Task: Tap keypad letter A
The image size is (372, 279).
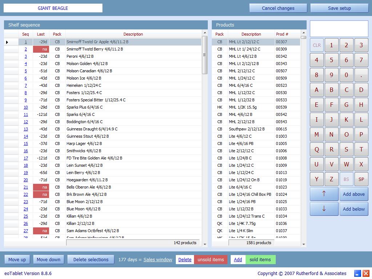Action: (317, 90)
